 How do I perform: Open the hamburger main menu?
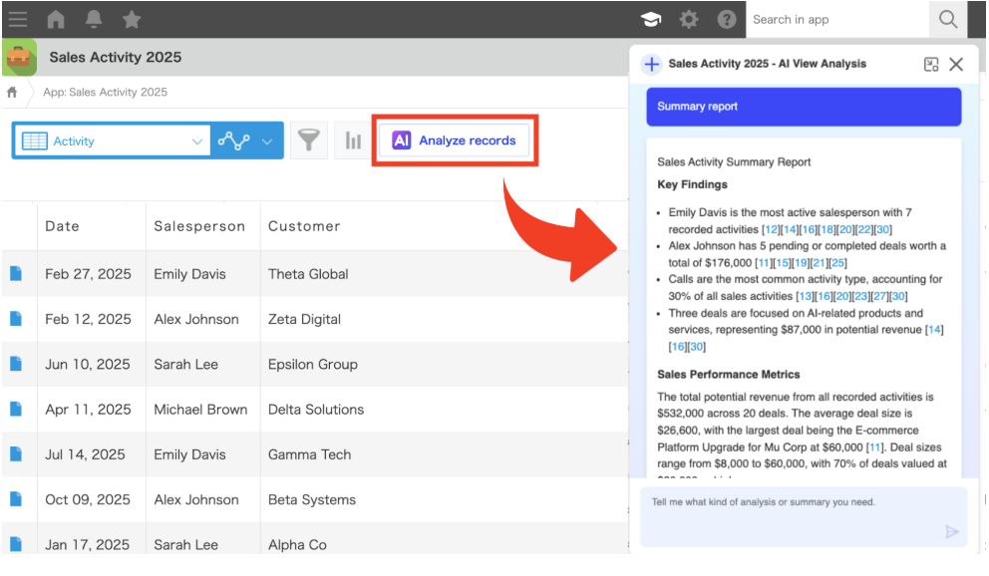(x=18, y=19)
